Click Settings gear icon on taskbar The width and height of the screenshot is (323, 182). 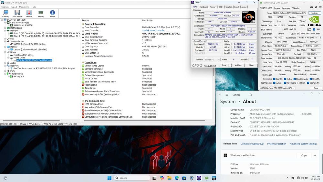click(192, 178)
